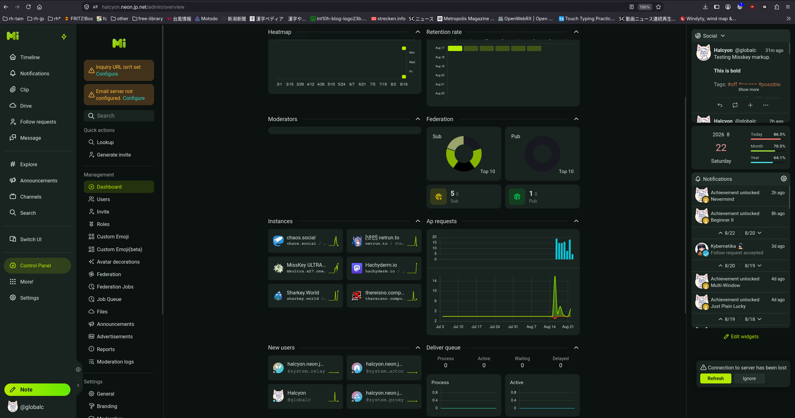Collapse the Moderators section
Screen dimensions: 795x418
coord(418,119)
